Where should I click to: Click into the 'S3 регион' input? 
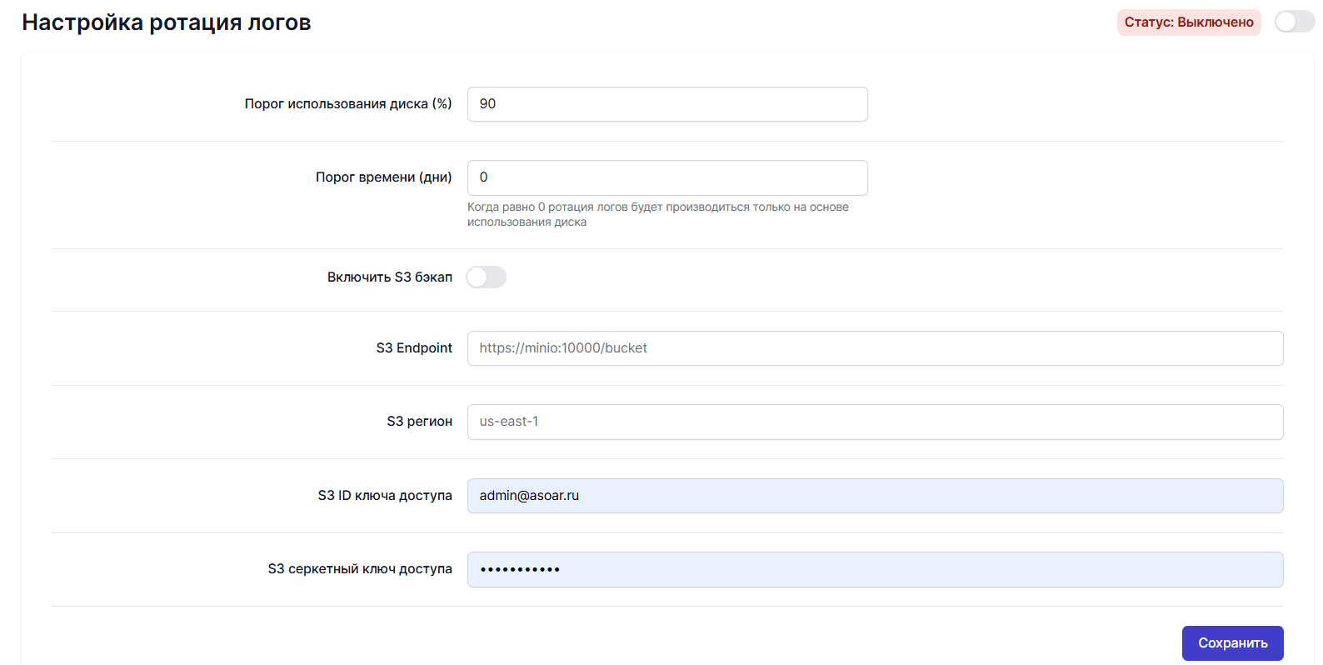pos(875,422)
